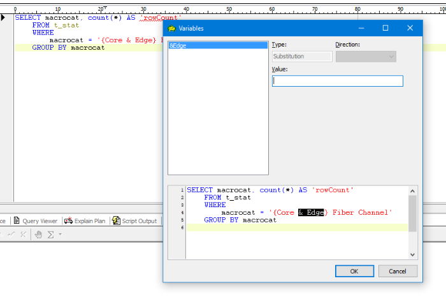Click highlighted '& Edge' text in preview
This screenshot has height=304, width=446.
click(x=311, y=212)
